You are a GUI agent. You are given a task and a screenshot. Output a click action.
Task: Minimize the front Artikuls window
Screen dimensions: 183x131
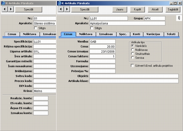coord(171,3)
